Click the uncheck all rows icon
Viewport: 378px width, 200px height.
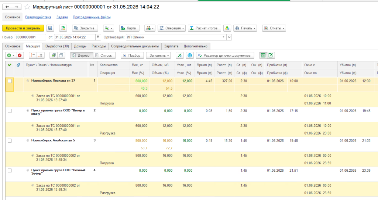click(x=61, y=56)
